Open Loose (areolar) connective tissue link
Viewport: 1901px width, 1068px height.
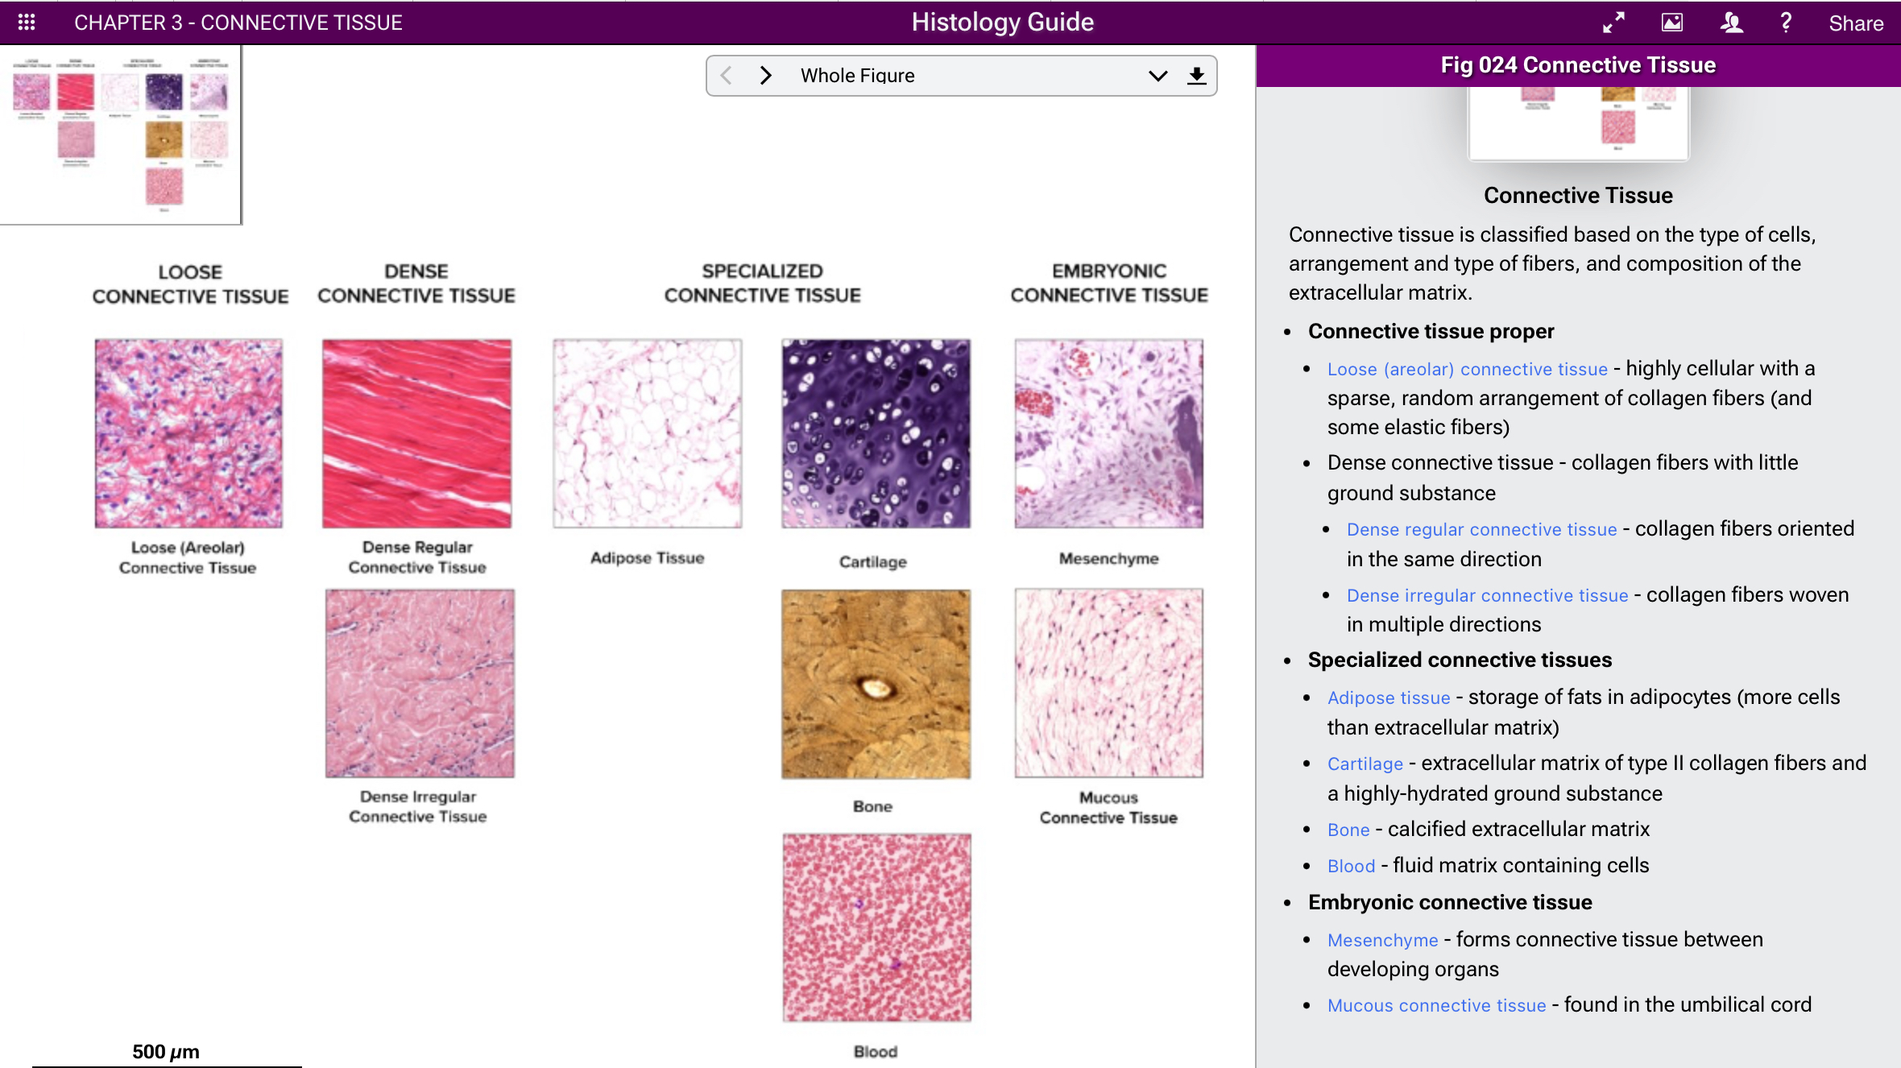click(1467, 369)
